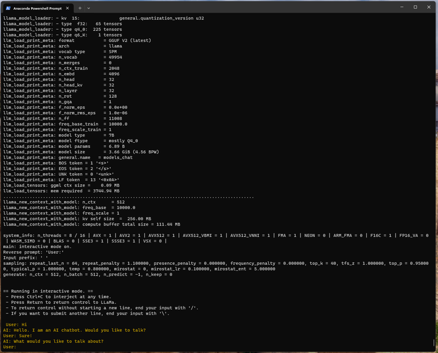The height and width of the screenshot is (353, 438).
Task: Click the empty title bar area
Action: [x=243, y=8]
